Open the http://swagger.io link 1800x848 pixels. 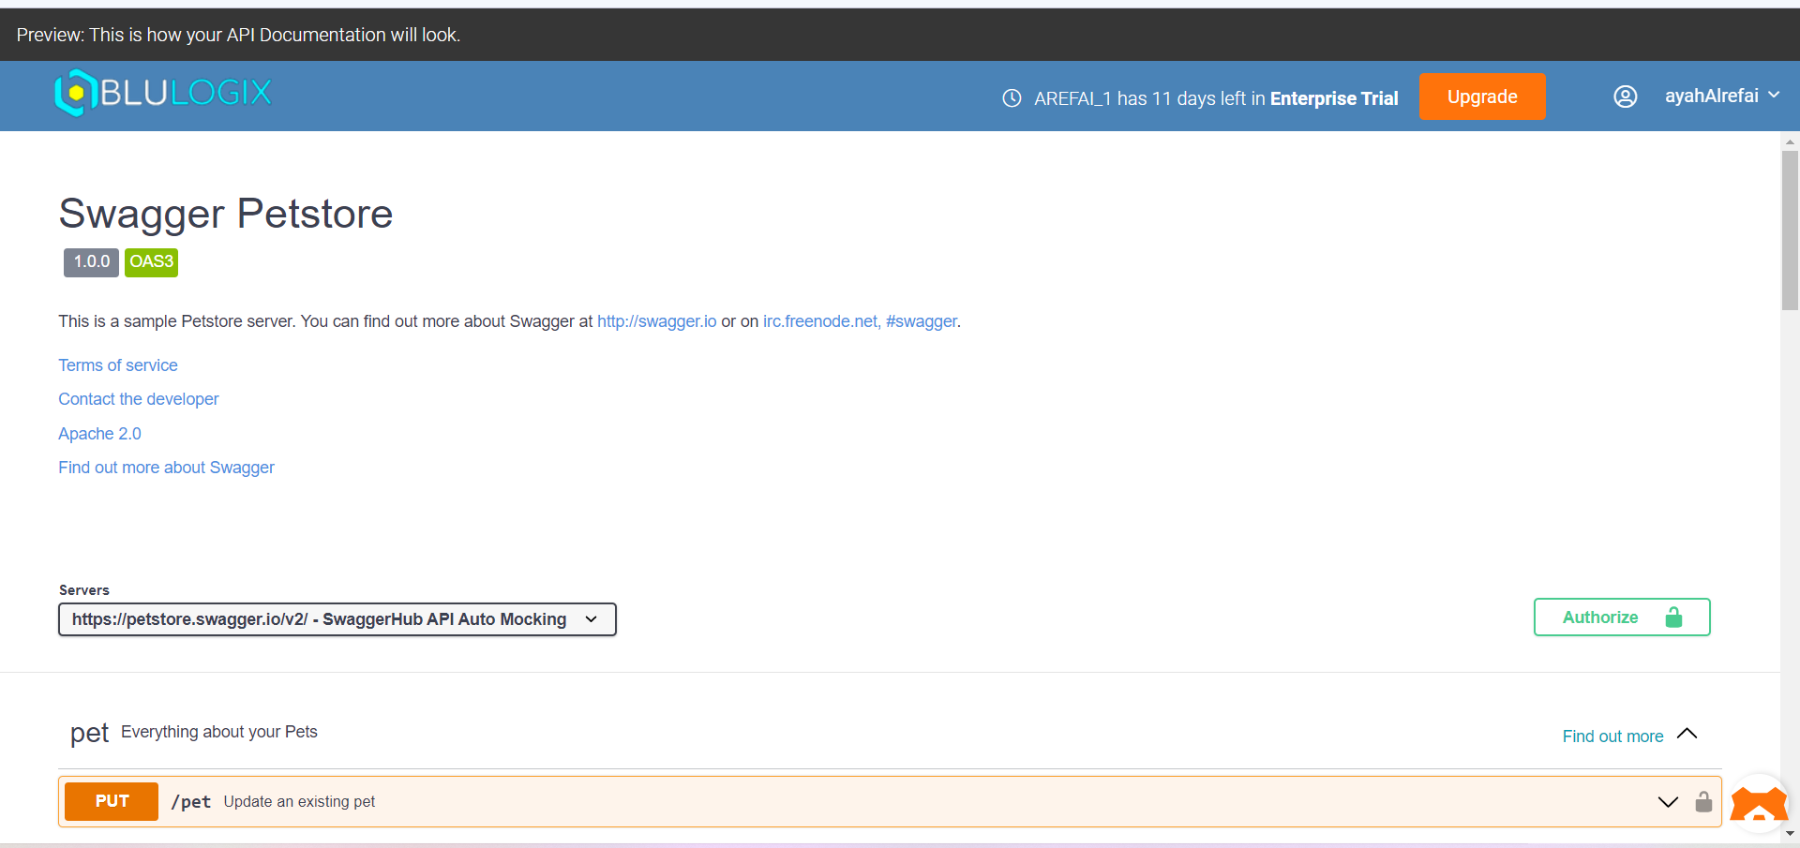pos(656,321)
